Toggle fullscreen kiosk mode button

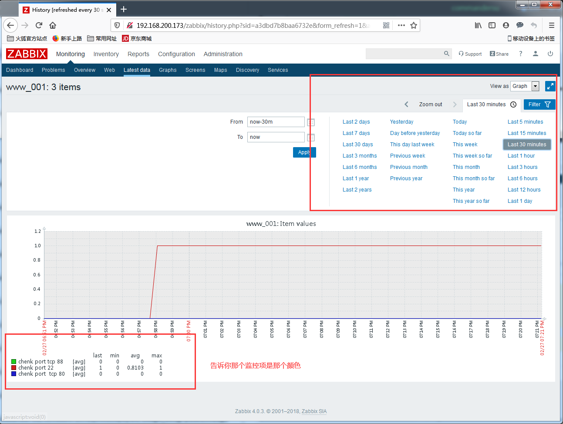550,86
